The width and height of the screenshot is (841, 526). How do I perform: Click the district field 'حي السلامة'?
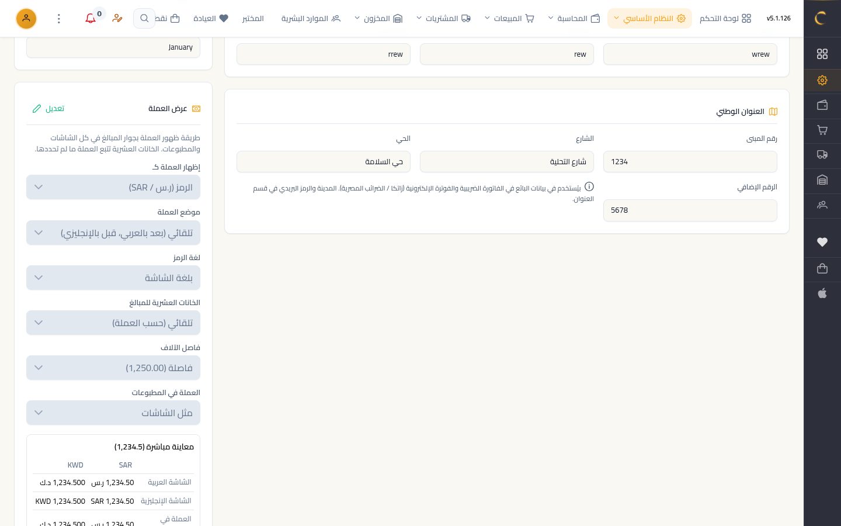[x=324, y=162]
